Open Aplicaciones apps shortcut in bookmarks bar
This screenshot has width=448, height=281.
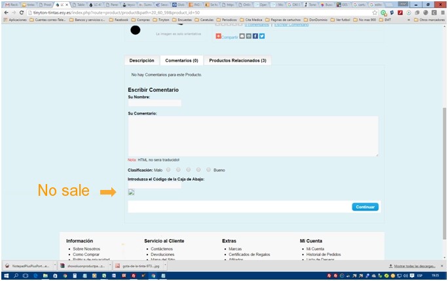coord(15,20)
